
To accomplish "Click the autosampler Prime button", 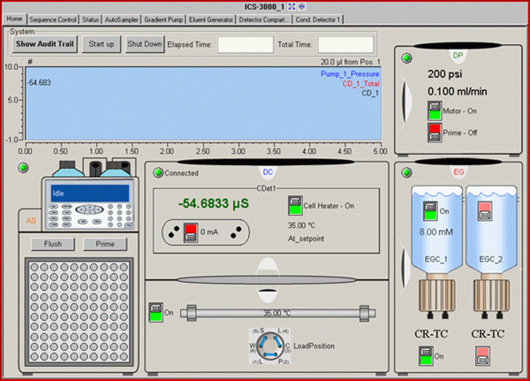I will (105, 244).
